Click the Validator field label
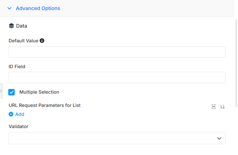 (x=18, y=126)
